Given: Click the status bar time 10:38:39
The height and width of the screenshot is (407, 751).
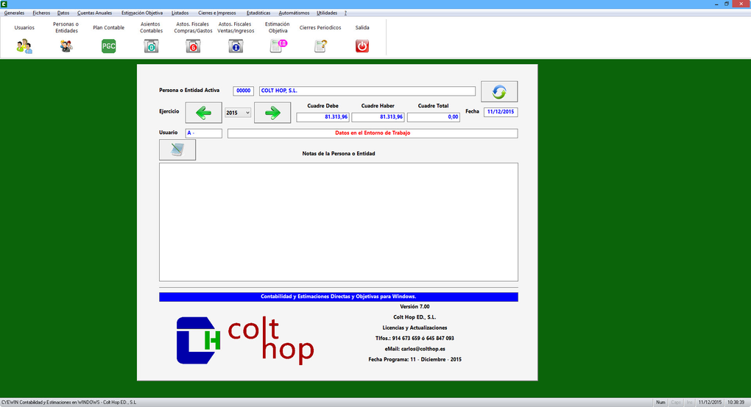Looking at the screenshot, I should tap(736, 402).
